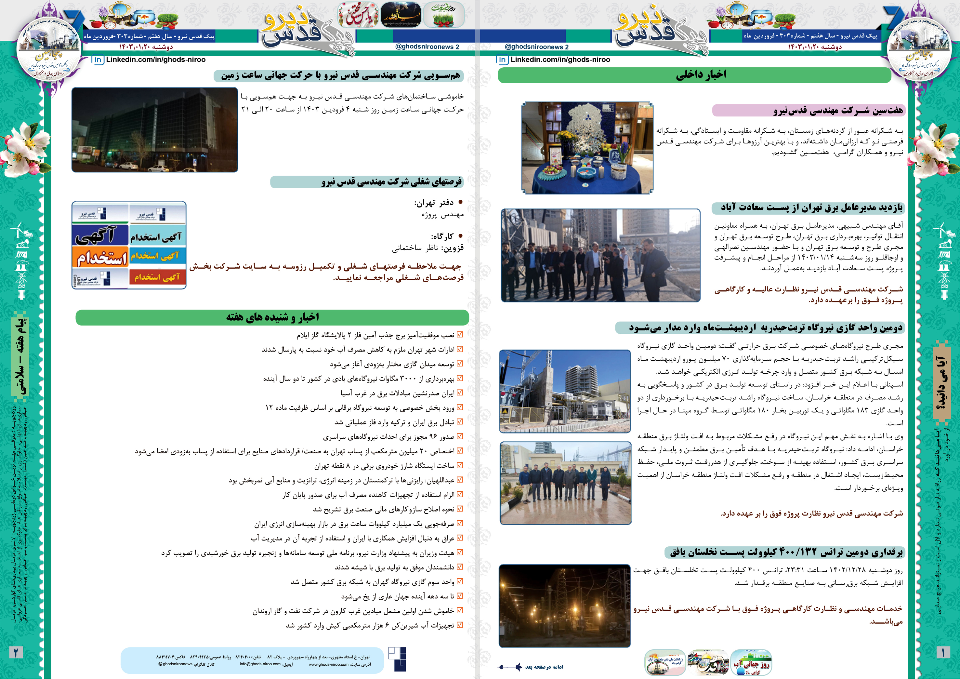Screen dimensions: 960x679
Task: Click checkmark beside 'تبادل برق ایران و ترکیه'
Action: pyautogui.click(x=460, y=422)
